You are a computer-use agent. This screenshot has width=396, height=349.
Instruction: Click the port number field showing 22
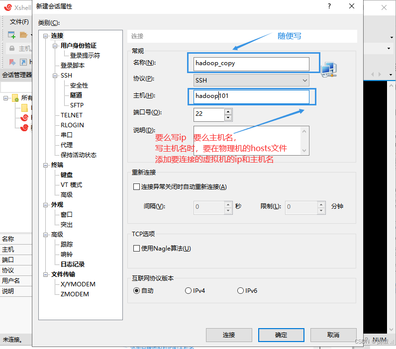(x=209, y=114)
